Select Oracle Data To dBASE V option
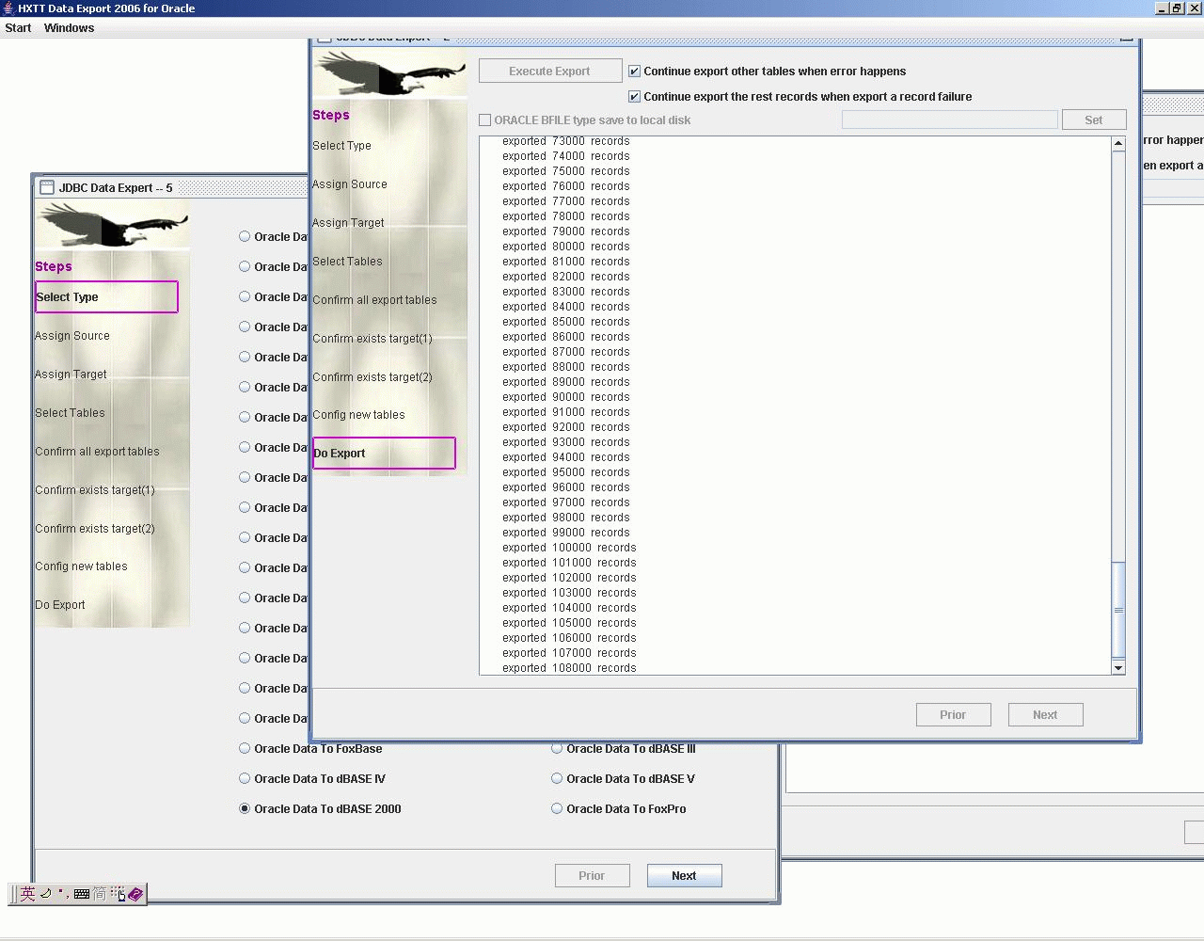Image resolution: width=1204 pixels, height=941 pixels. coord(557,779)
